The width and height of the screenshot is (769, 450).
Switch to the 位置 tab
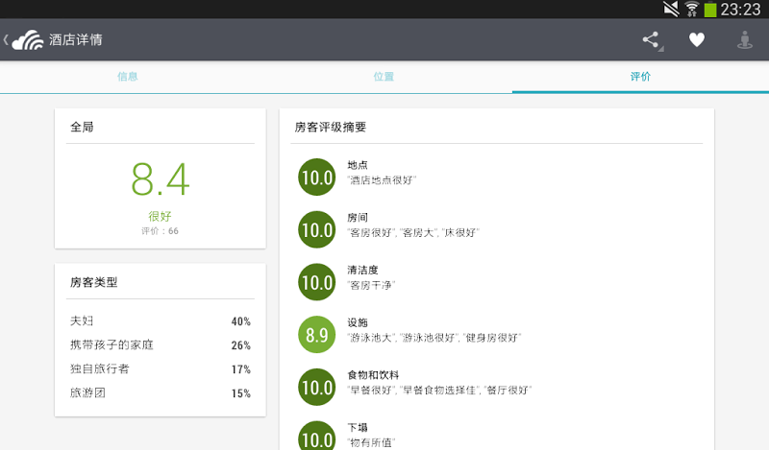[384, 77]
